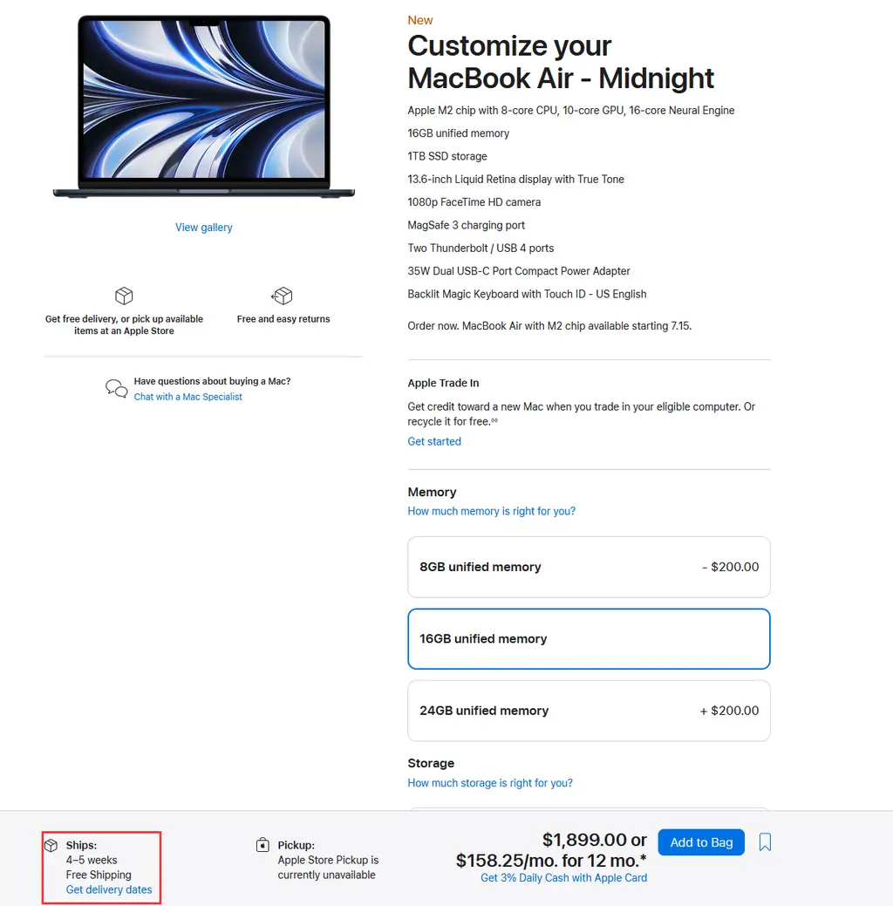Open Chat with a Mac Specialist

coord(187,397)
